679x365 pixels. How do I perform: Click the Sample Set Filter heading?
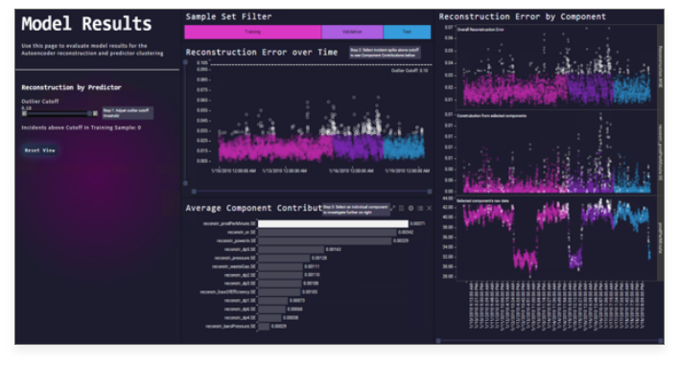pos(228,17)
